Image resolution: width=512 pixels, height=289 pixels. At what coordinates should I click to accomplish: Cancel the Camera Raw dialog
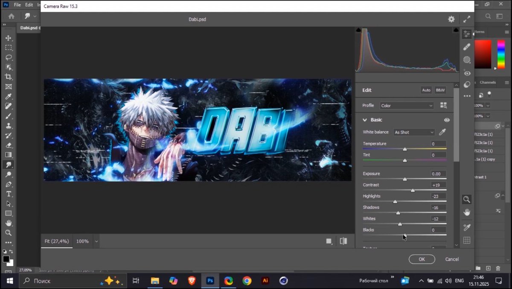tap(452, 259)
